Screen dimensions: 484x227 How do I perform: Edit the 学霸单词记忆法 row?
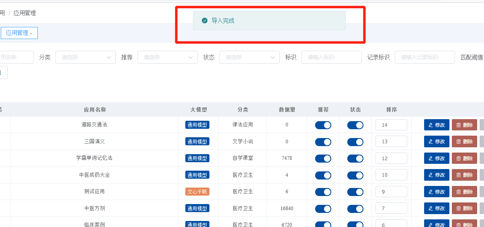coord(437,158)
